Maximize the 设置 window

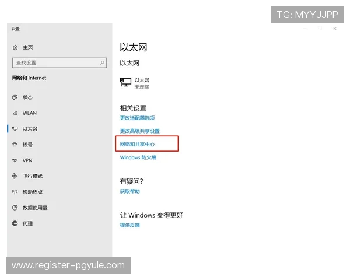320,29
